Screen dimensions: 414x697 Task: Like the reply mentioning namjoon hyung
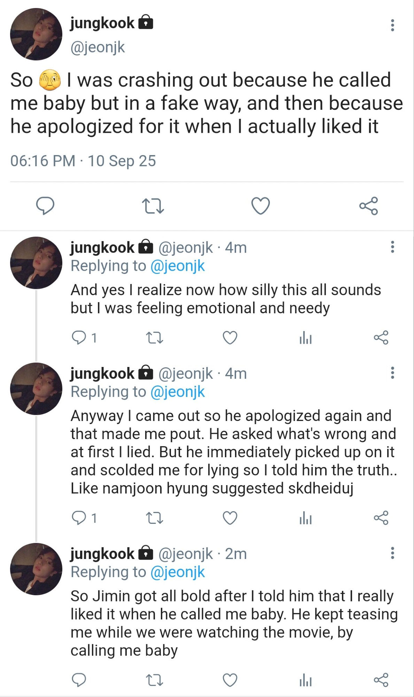[230, 518]
